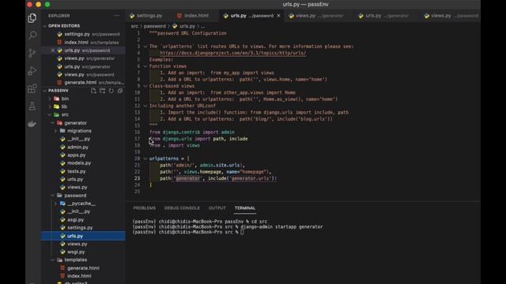The image size is (506, 284).
Task: Open generate.html in open editors list
Action: click(x=83, y=82)
